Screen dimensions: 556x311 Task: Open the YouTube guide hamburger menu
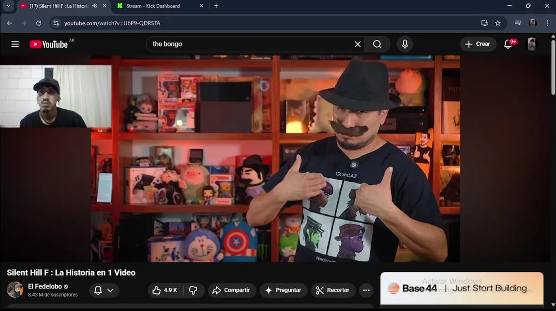[x=15, y=44]
